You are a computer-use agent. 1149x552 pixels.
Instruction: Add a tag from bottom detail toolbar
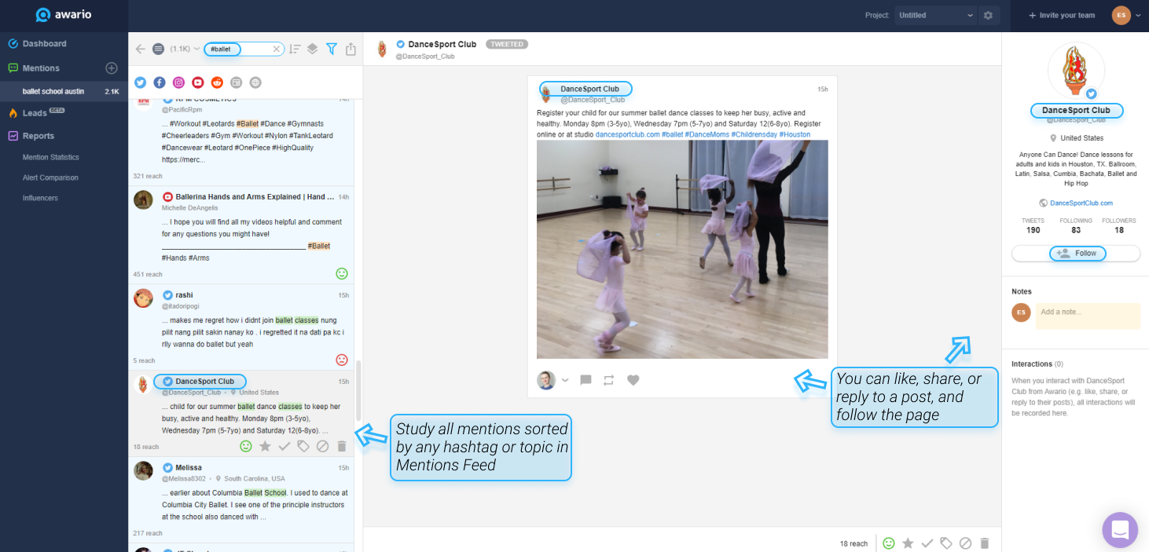(946, 543)
